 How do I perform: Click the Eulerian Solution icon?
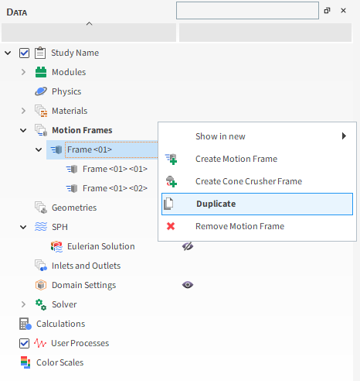tap(56, 246)
